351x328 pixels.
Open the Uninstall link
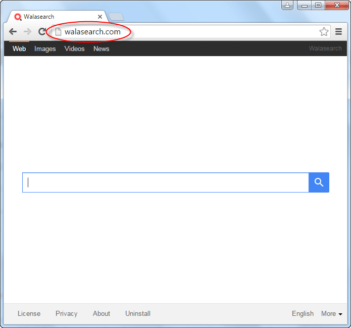tap(138, 313)
